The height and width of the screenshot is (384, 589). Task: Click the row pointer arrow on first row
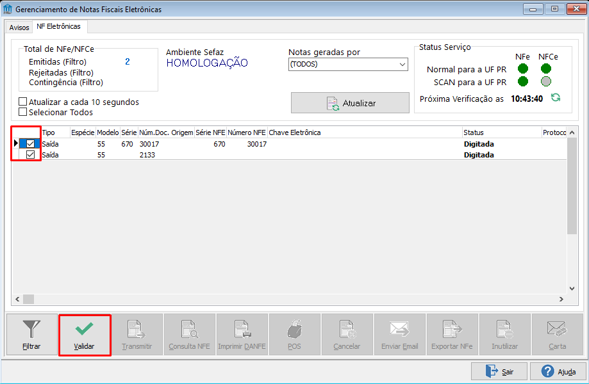point(16,143)
